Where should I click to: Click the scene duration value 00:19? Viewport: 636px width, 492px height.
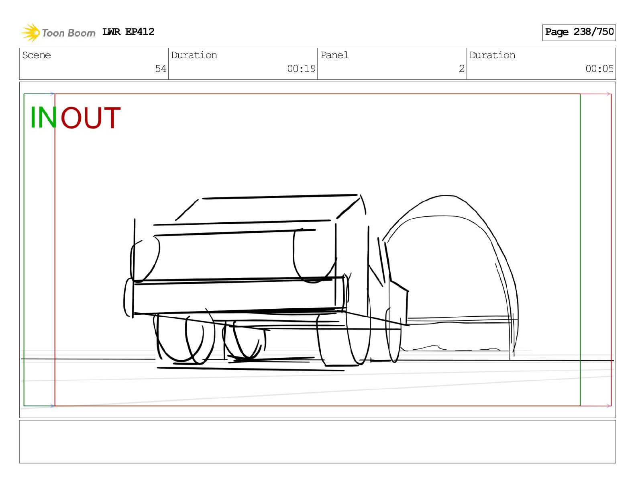click(301, 69)
